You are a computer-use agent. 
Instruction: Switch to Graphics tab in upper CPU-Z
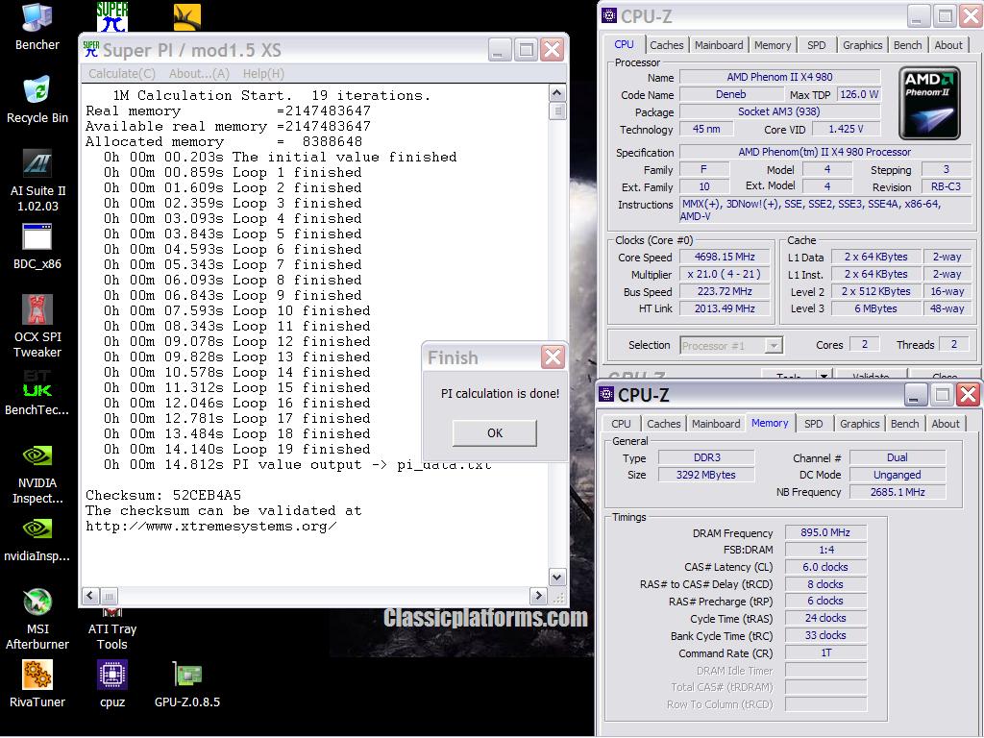point(862,45)
